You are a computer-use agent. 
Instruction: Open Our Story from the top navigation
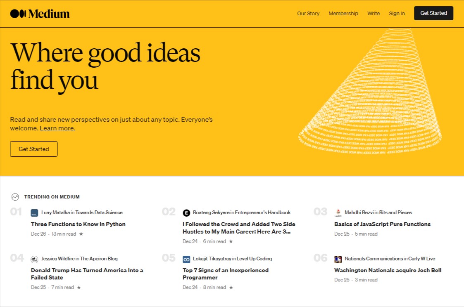308,14
